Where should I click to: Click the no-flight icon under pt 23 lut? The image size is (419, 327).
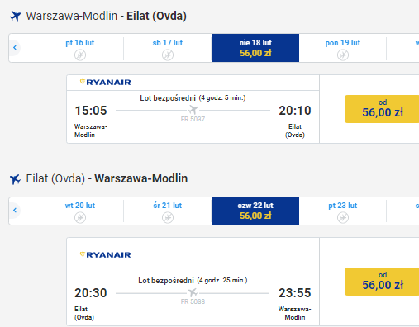click(343, 218)
